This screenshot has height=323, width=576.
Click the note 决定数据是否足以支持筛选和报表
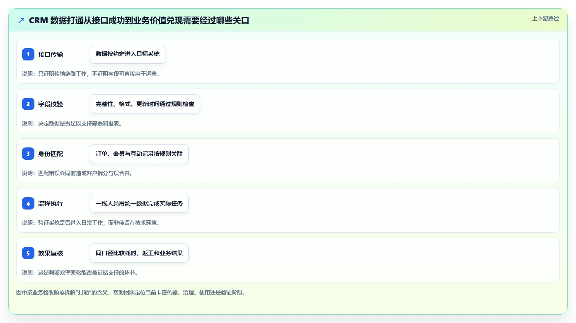click(x=72, y=123)
